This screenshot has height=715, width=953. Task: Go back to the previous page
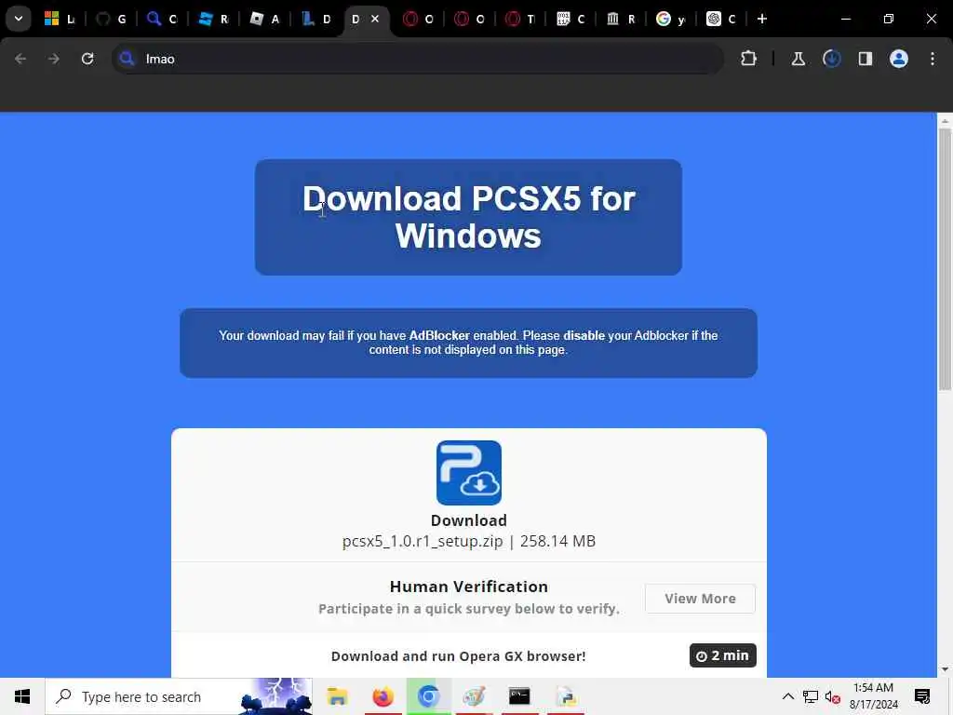click(x=20, y=59)
